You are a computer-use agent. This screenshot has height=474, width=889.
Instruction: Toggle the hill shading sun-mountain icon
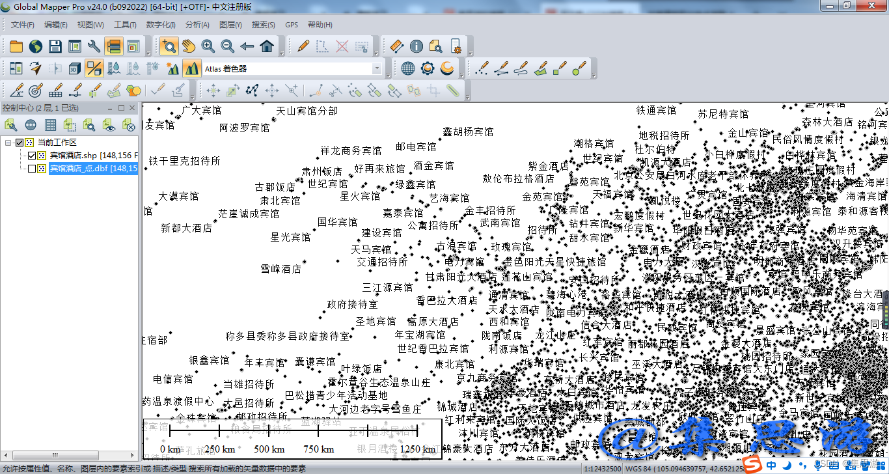pyautogui.click(x=172, y=68)
